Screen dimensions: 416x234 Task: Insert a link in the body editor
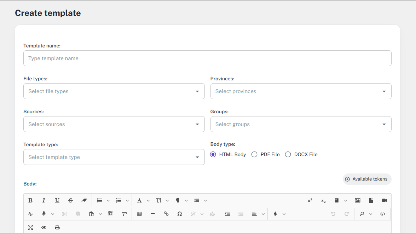click(x=166, y=214)
